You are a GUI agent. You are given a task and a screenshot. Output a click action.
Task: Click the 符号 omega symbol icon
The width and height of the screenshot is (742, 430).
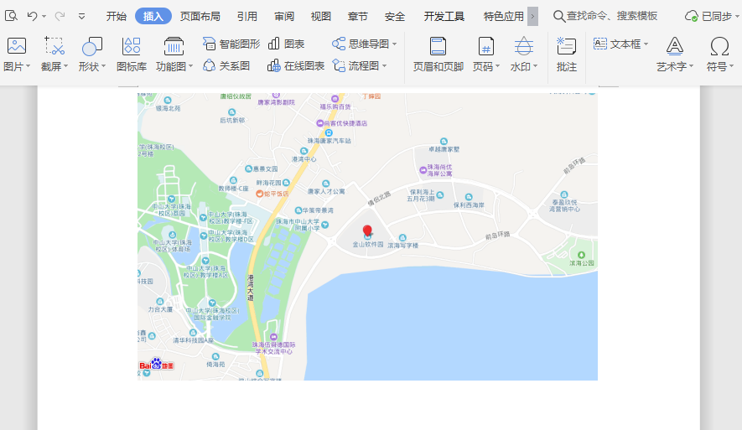tap(719, 46)
